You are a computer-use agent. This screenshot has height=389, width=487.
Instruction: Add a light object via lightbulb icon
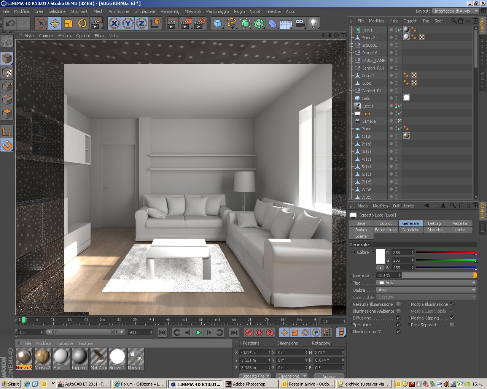[x=313, y=24]
